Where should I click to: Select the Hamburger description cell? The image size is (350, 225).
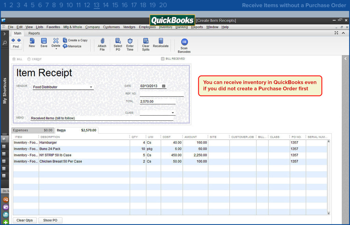pos(84,143)
